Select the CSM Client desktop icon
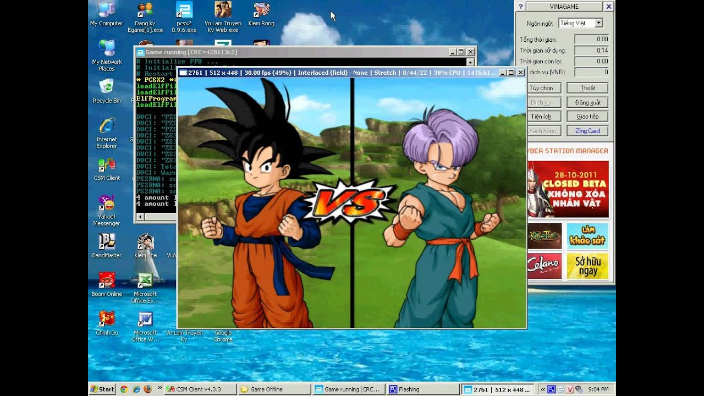The image size is (704, 396). (107, 169)
